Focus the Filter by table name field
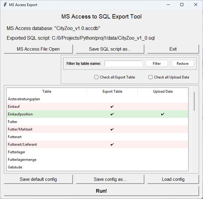This screenshot has height=199, width=203. click(123, 64)
